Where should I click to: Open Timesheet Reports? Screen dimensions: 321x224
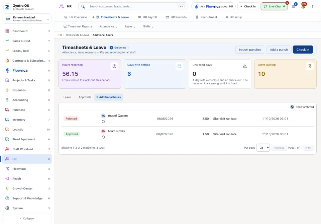pos(78,26)
